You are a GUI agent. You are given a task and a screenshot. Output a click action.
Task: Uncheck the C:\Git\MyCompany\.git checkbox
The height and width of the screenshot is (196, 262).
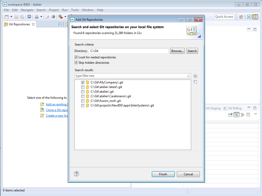pyautogui.click(x=83, y=82)
